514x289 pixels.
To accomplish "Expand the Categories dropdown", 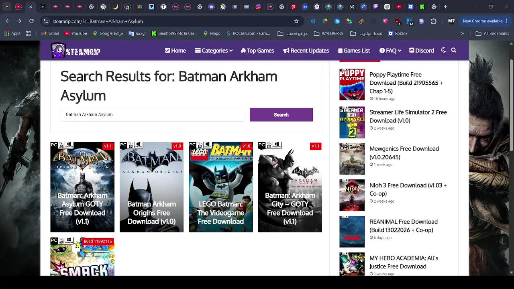I will coord(214,51).
